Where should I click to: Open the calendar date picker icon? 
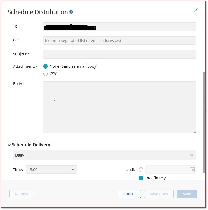click(192, 170)
